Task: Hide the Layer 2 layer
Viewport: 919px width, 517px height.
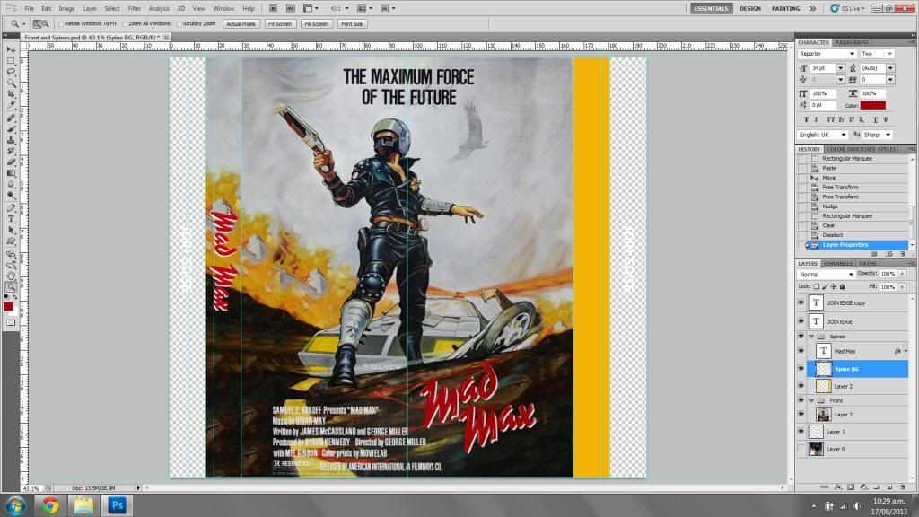Action: point(801,386)
